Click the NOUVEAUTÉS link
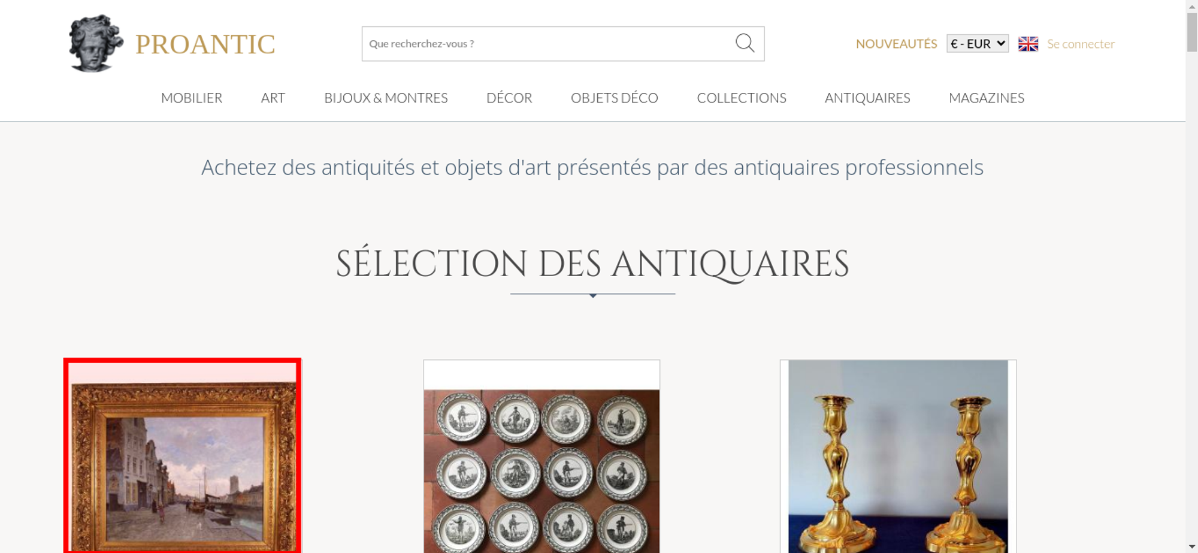The height and width of the screenshot is (553, 1198). click(x=896, y=44)
